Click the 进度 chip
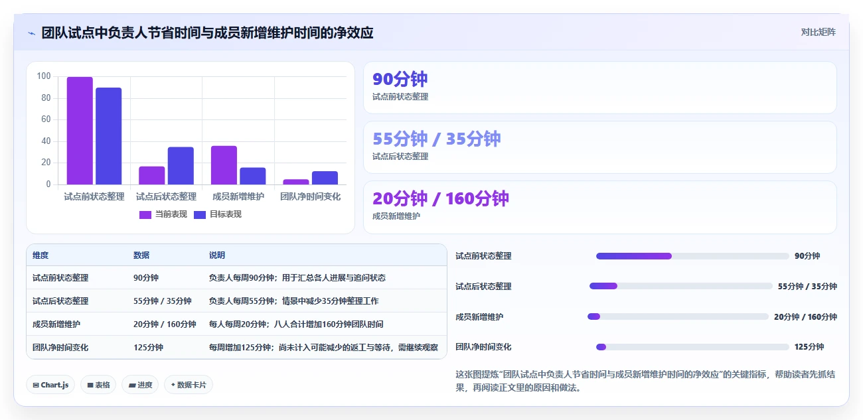Viewport: 863px width, 420px height. pyautogui.click(x=140, y=385)
